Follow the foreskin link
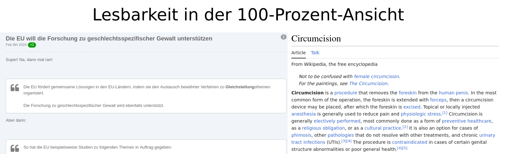This screenshot has width=514, height=154. [408, 93]
